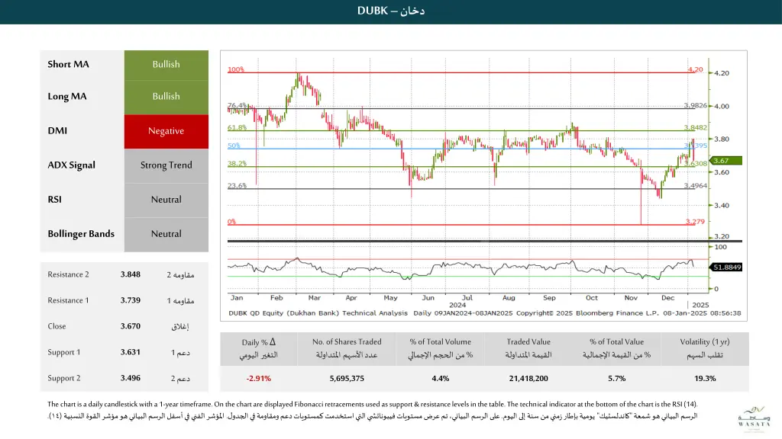
Task: Select the volatility value 19.3%
Action: [x=705, y=378]
